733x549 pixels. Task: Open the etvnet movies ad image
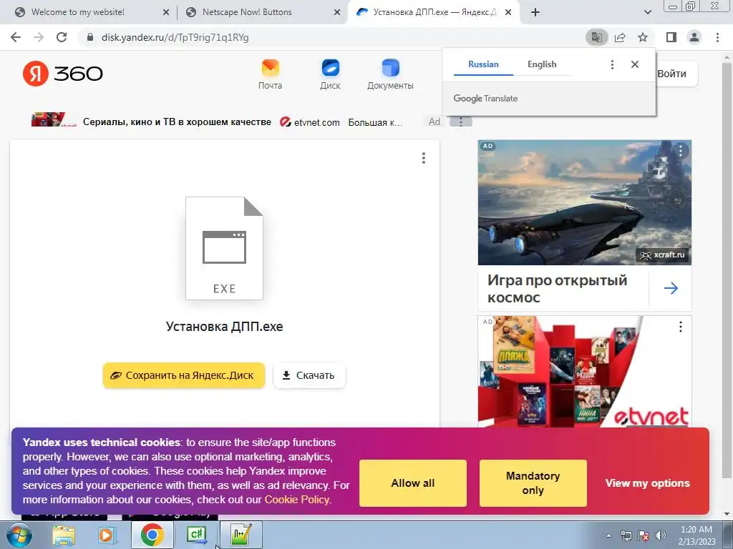[584, 372]
